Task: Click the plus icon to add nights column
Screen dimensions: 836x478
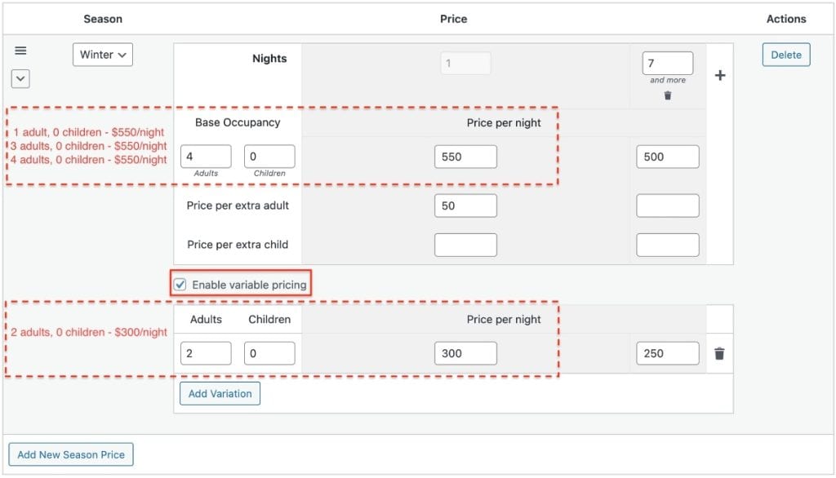Action: (x=720, y=76)
